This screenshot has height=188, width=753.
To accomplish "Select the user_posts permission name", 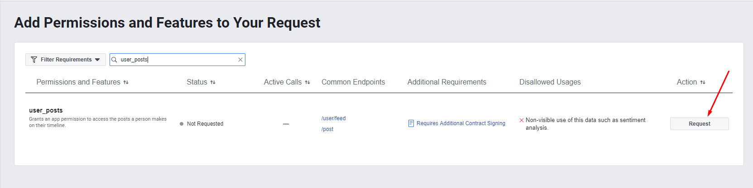I will [46, 110].
